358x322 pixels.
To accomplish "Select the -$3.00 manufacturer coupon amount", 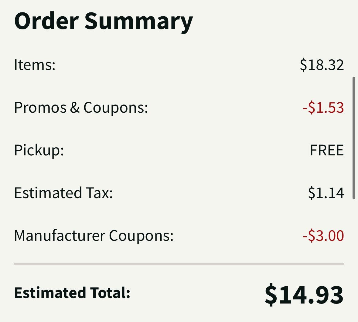I will click(323, 236).
